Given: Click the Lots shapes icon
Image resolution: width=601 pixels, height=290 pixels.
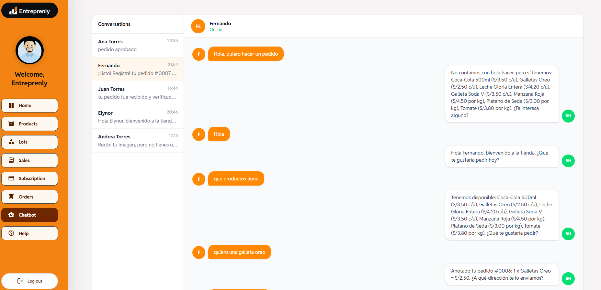Looking at the screenshot, I should pyautogui.click(x=11, y=142).
